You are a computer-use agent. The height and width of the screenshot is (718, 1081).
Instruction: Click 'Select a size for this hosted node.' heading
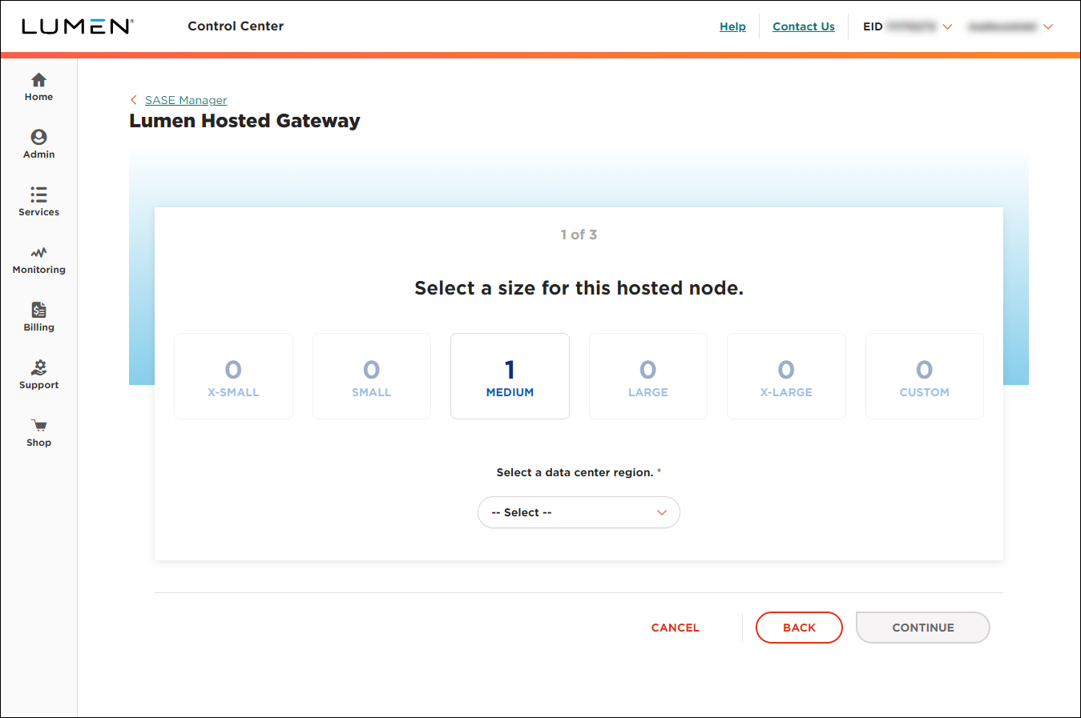pos(579,288)
